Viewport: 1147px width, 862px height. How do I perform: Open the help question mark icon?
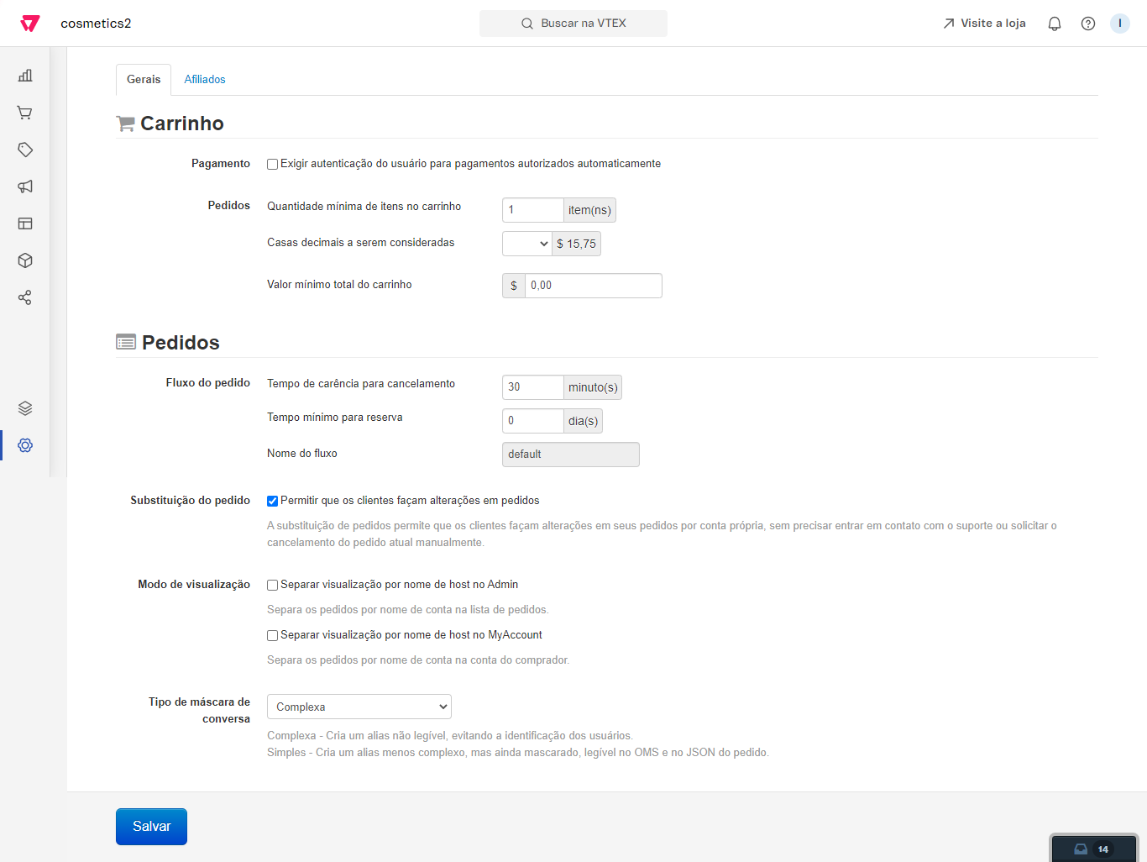[1088, 24]
